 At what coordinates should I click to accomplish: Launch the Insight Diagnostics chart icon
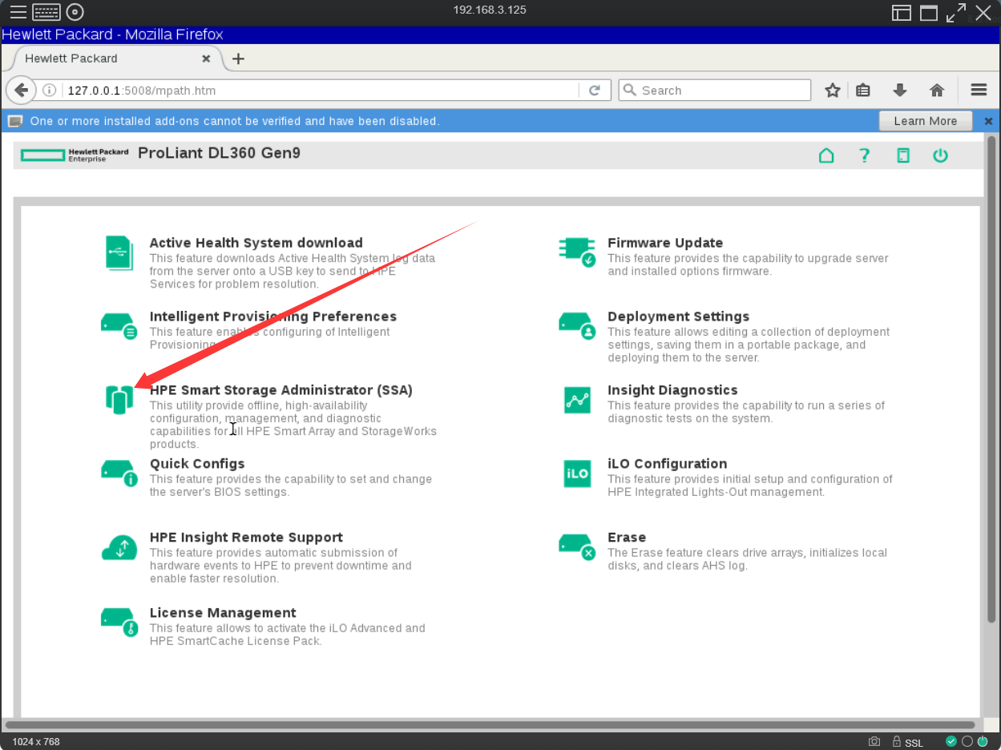click(x=577, y=400)
